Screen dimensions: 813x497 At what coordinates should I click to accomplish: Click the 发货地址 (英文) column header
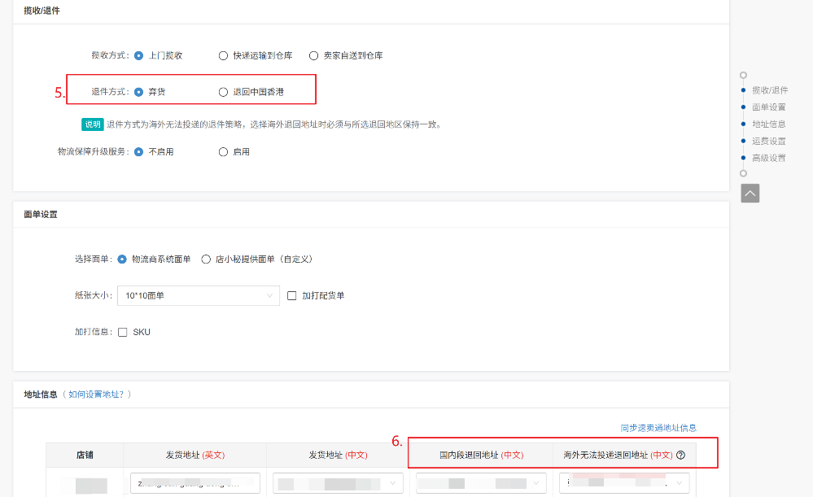pyautogui.click(x=195, y=455)
